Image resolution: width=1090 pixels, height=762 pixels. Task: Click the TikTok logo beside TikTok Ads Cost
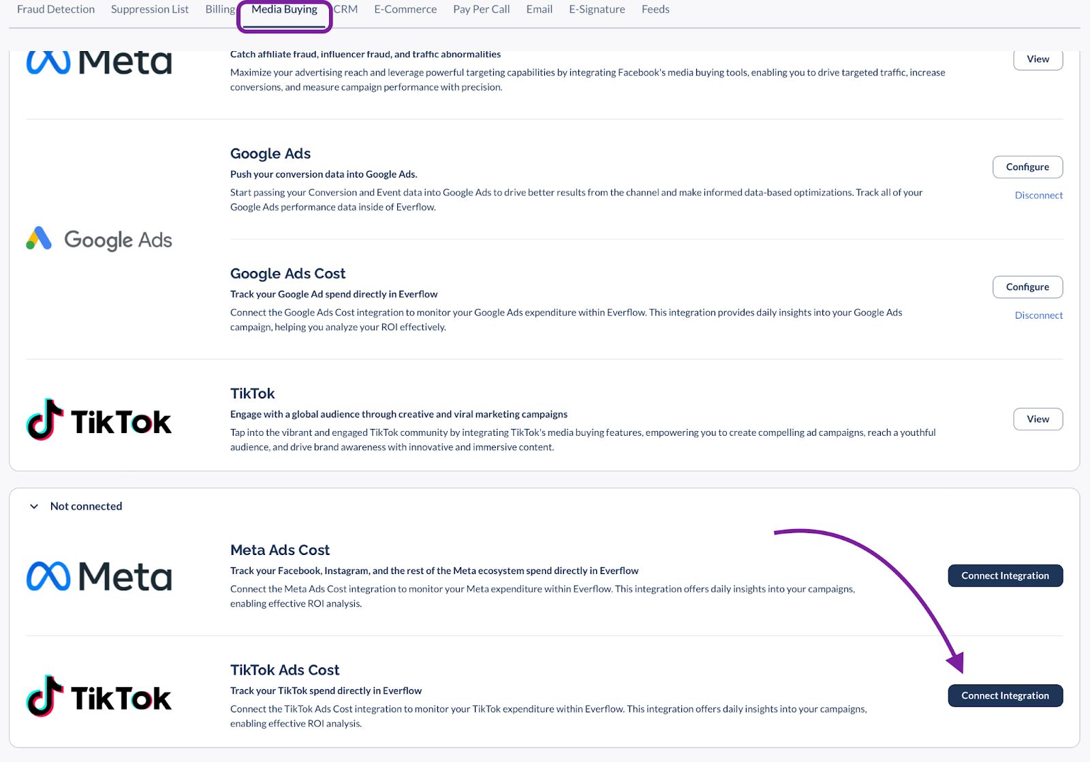click(x=99, y=696)
